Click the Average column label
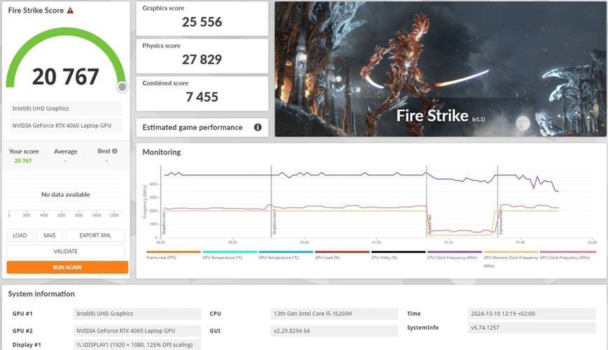The height and width of the screenshot is (350, 608). tap(66, 152)
